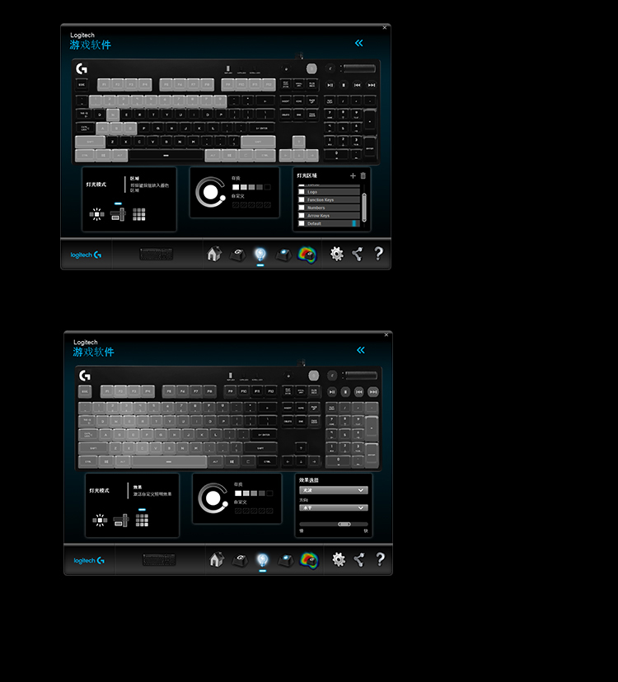The width and height of the screenshot is (618, 682).
Task: Open settings gear in the effect-selection window
Action: [339, 559]
